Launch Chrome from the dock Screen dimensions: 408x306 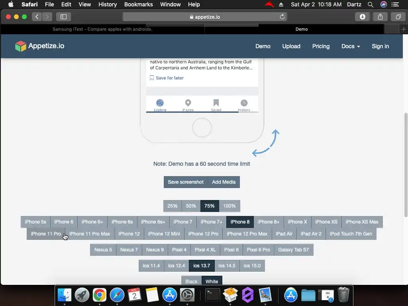point(99,295)
